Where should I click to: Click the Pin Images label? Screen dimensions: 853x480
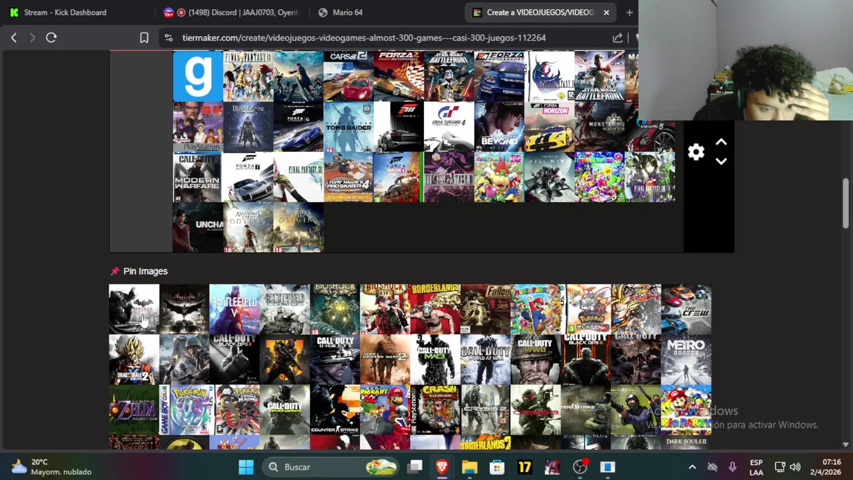pyautogui.click(x=145, y=271)
